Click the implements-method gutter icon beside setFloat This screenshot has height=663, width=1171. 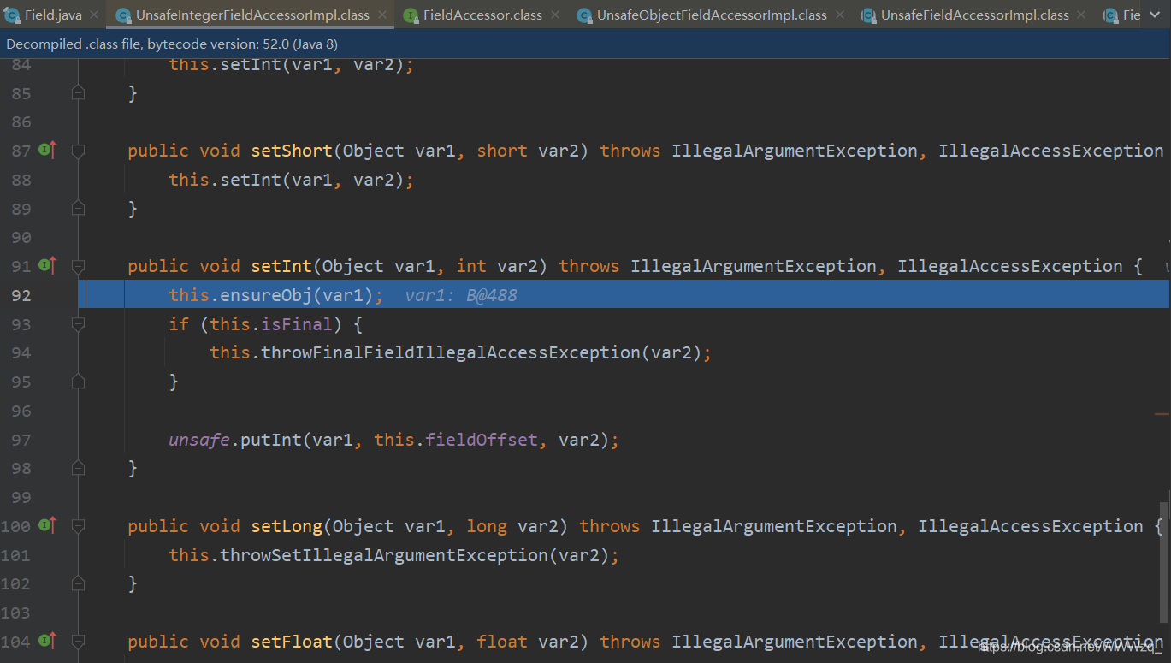click(x=47, y=641)
